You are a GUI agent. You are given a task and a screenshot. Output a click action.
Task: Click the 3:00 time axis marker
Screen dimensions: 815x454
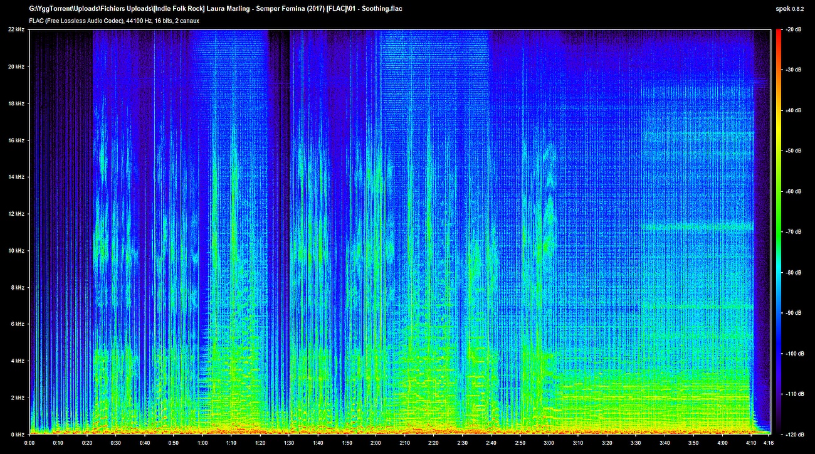[549, 443]
